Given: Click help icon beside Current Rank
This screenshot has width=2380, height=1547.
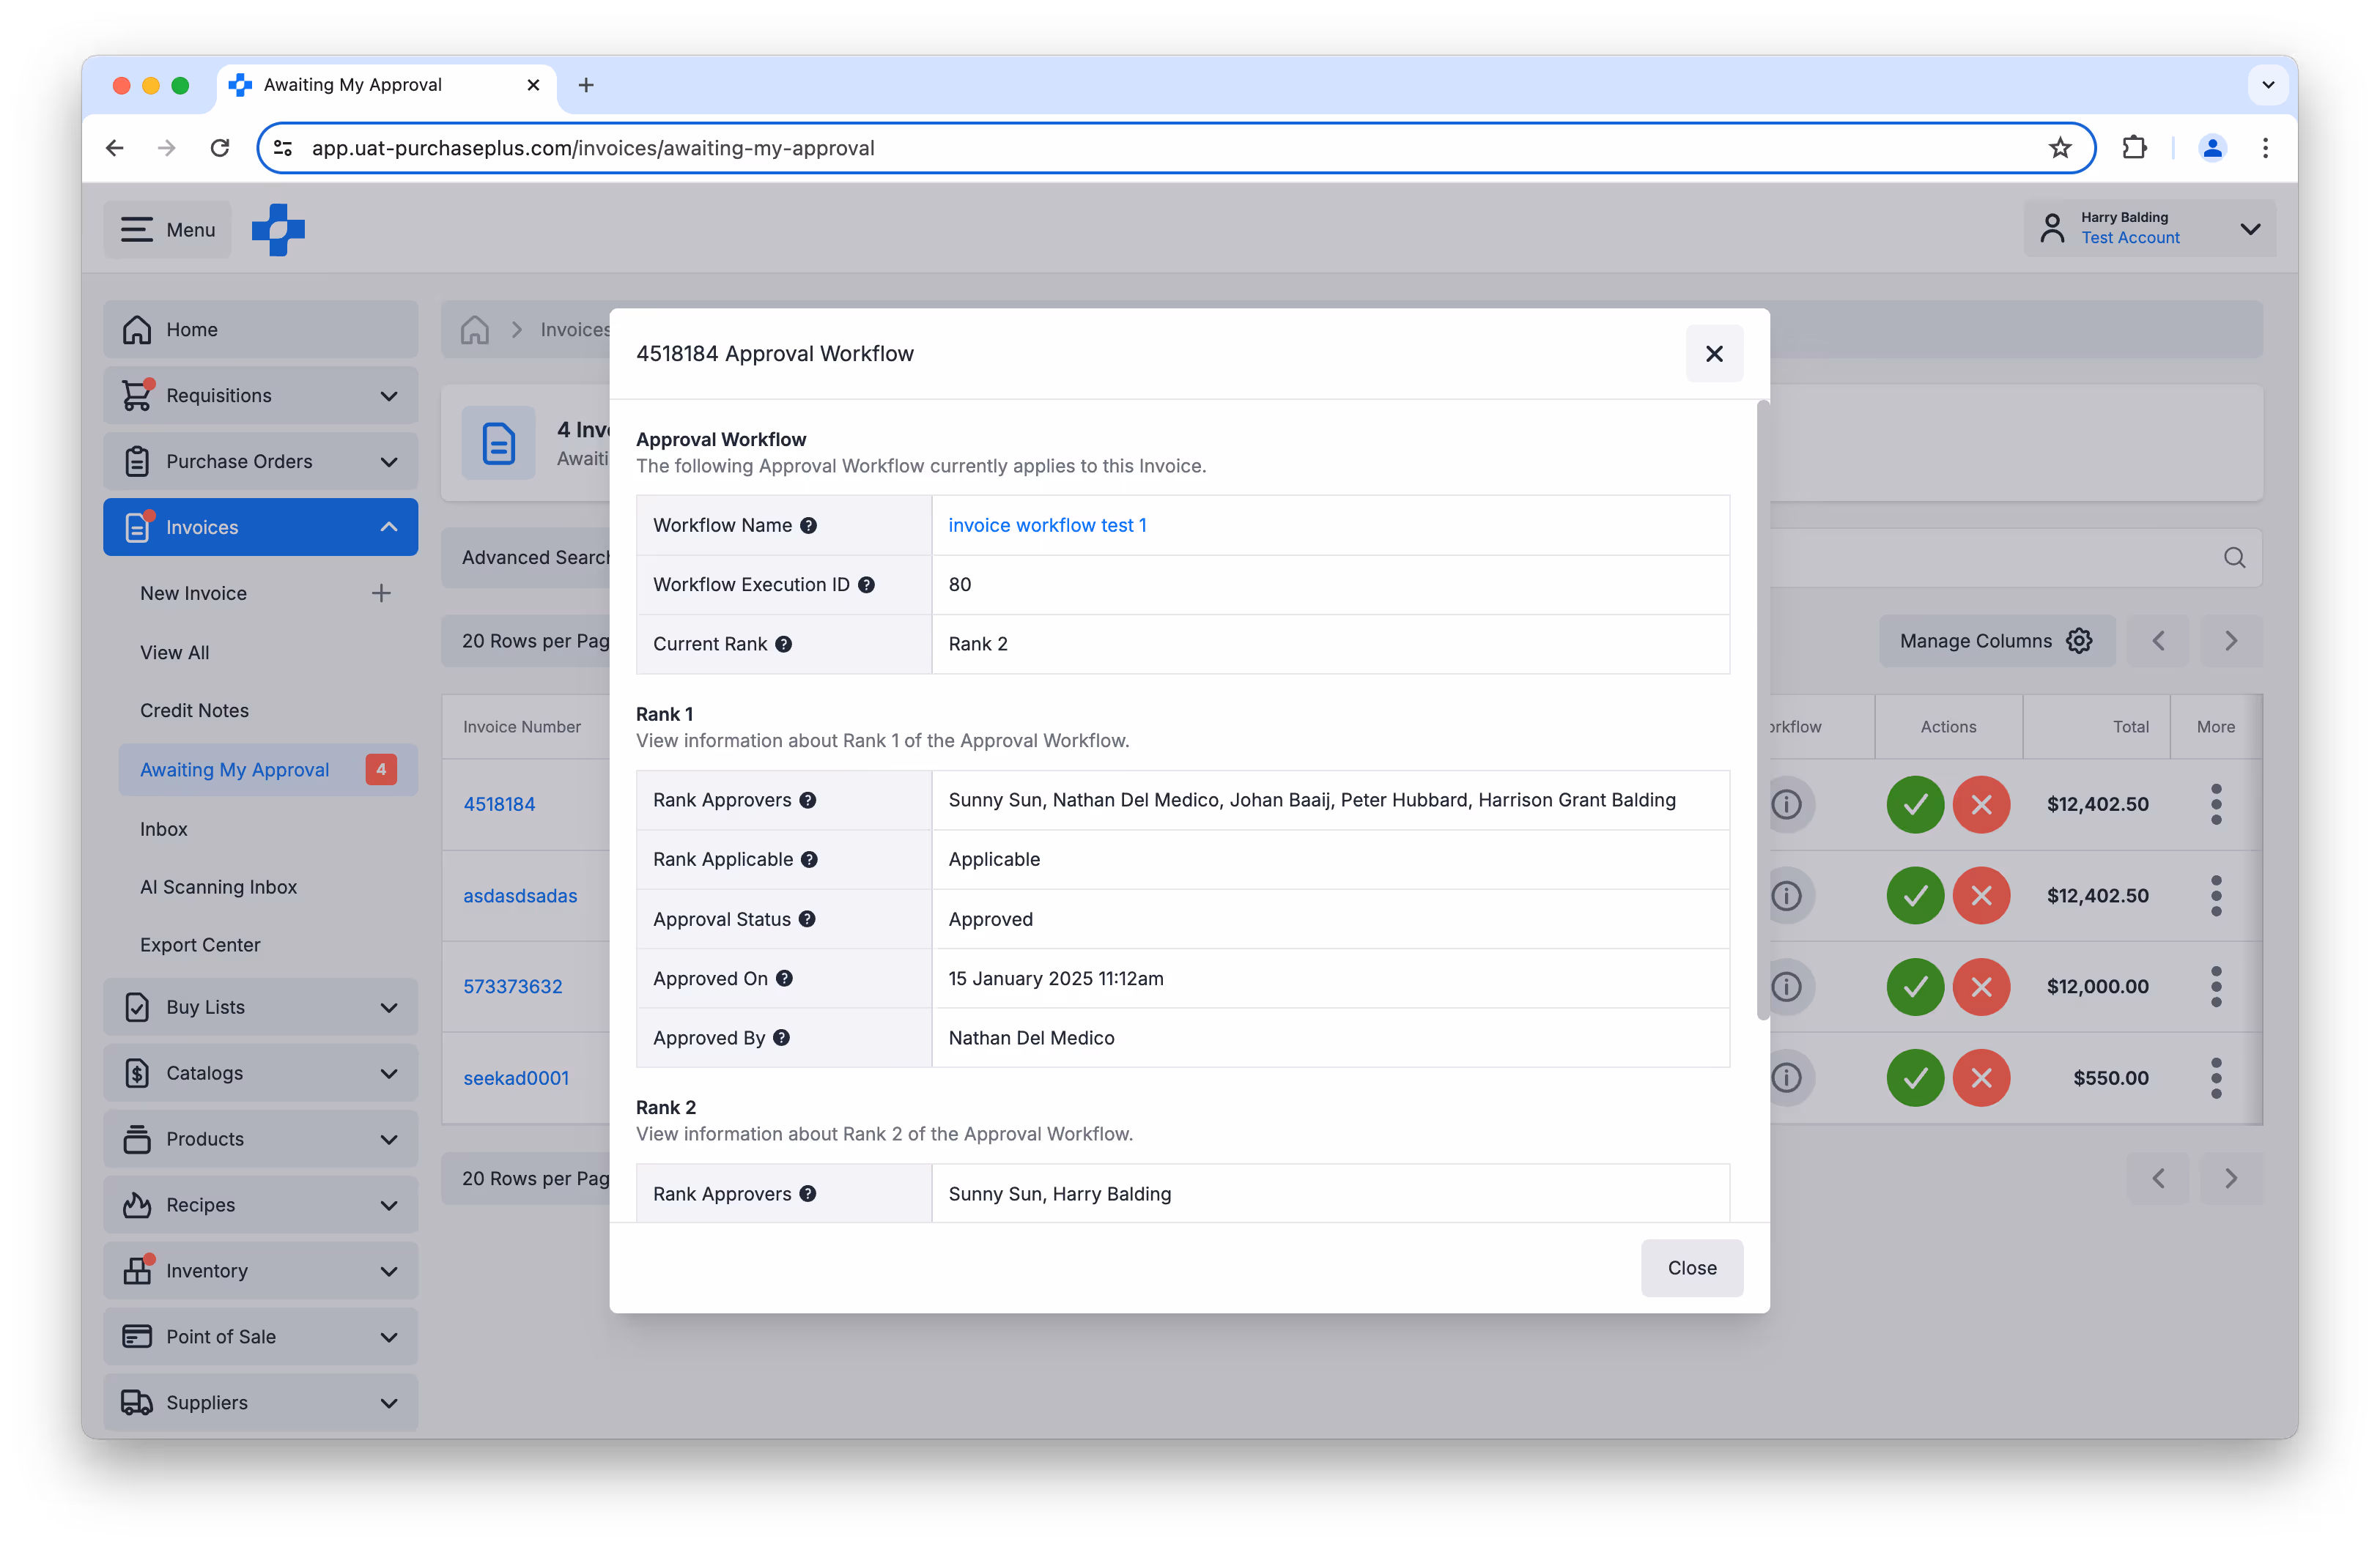Looking at the screenshot, I should (784, 645).
